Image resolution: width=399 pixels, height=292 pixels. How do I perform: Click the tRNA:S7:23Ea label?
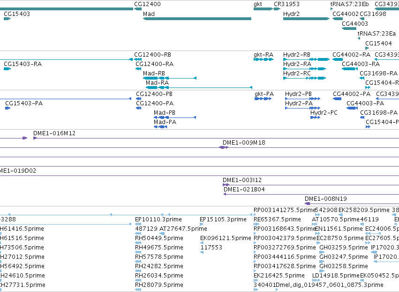click(x=376, y=34)
